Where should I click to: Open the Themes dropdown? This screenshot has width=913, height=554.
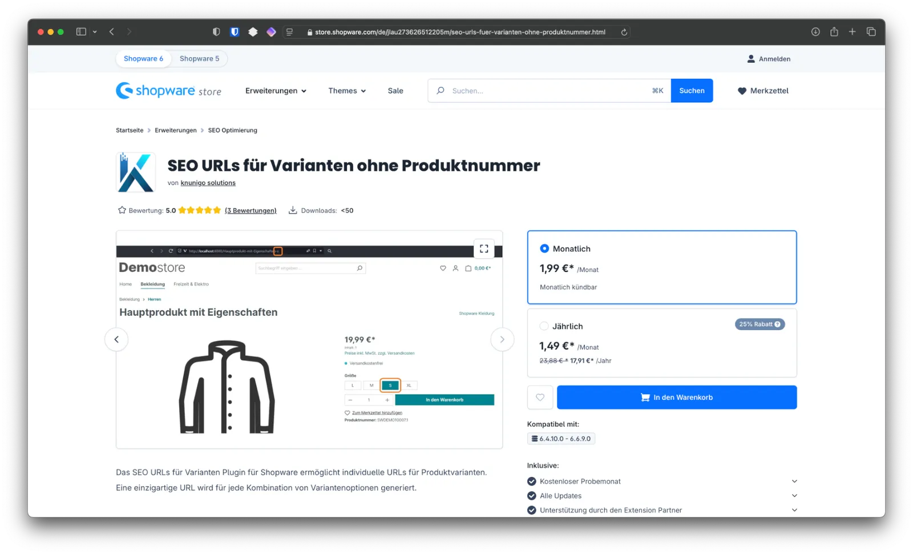pyautogui.click(x=346, y=90)
